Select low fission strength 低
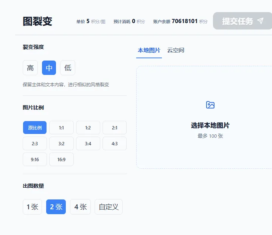This screenshot has height=235, width=272. 68,68
